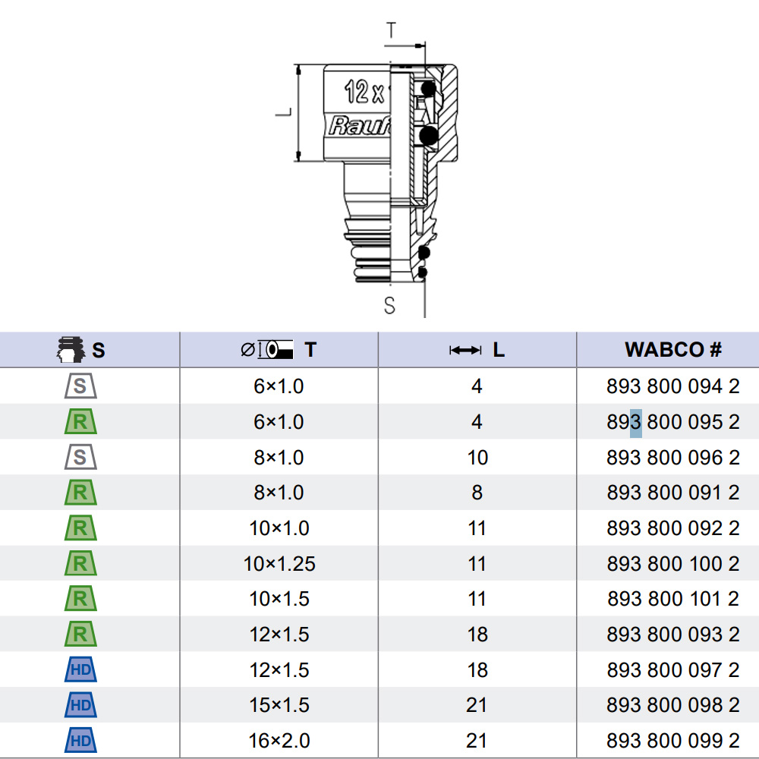
Task: Click the blue HD badge in the 15×1.5 row
Action: pyautogui.click(x=80, y=705)
